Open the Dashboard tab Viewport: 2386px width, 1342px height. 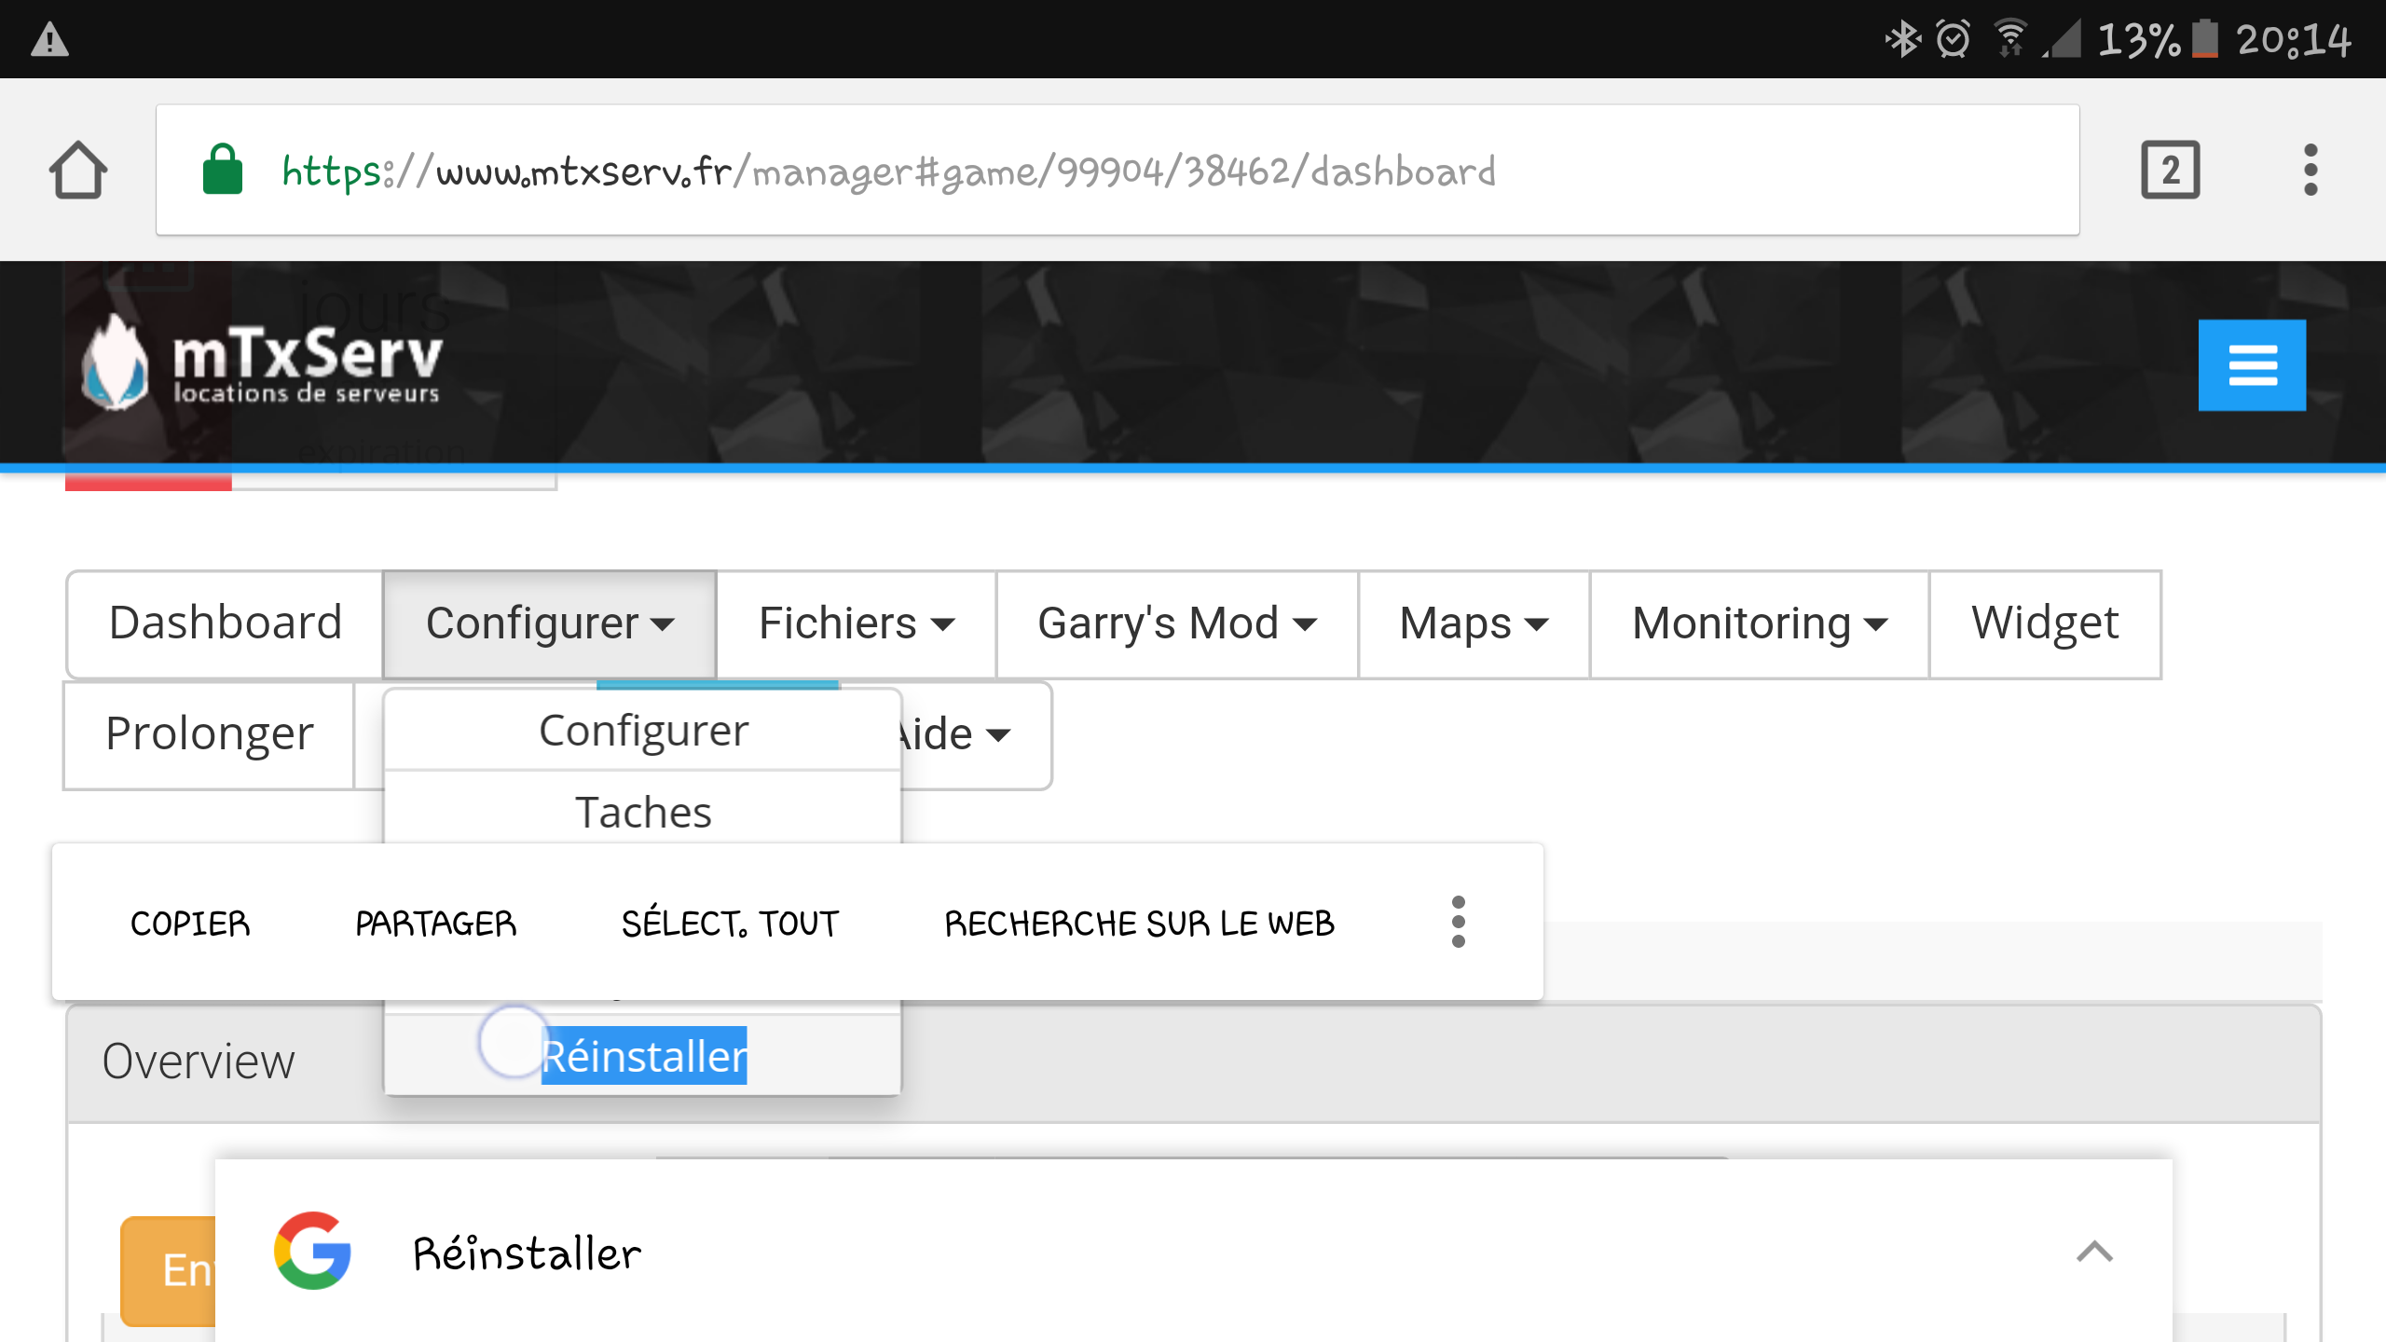tap(226, 623)
